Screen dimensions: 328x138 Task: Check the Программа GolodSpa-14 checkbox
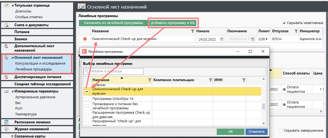coord(87,99)
